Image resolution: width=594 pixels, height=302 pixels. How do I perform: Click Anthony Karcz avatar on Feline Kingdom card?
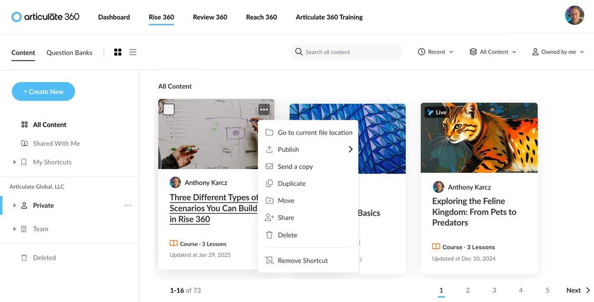(438, 187)
